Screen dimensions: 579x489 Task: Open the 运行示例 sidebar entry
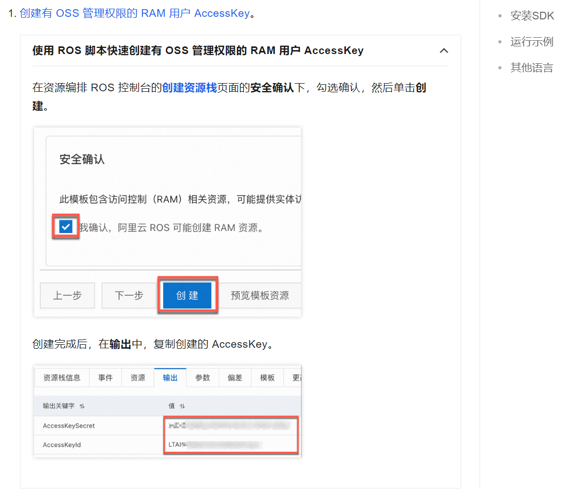coord(532,42)
